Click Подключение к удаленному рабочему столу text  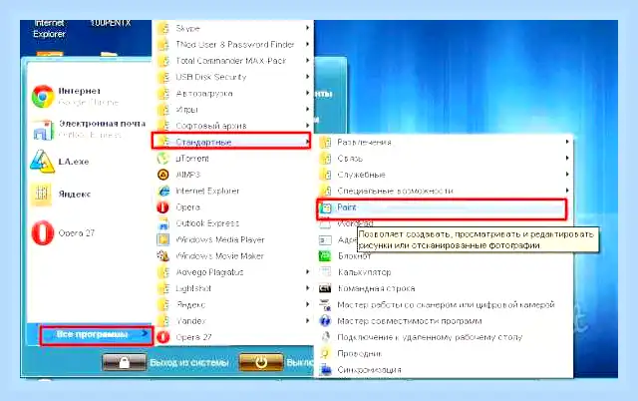(430, 337)
